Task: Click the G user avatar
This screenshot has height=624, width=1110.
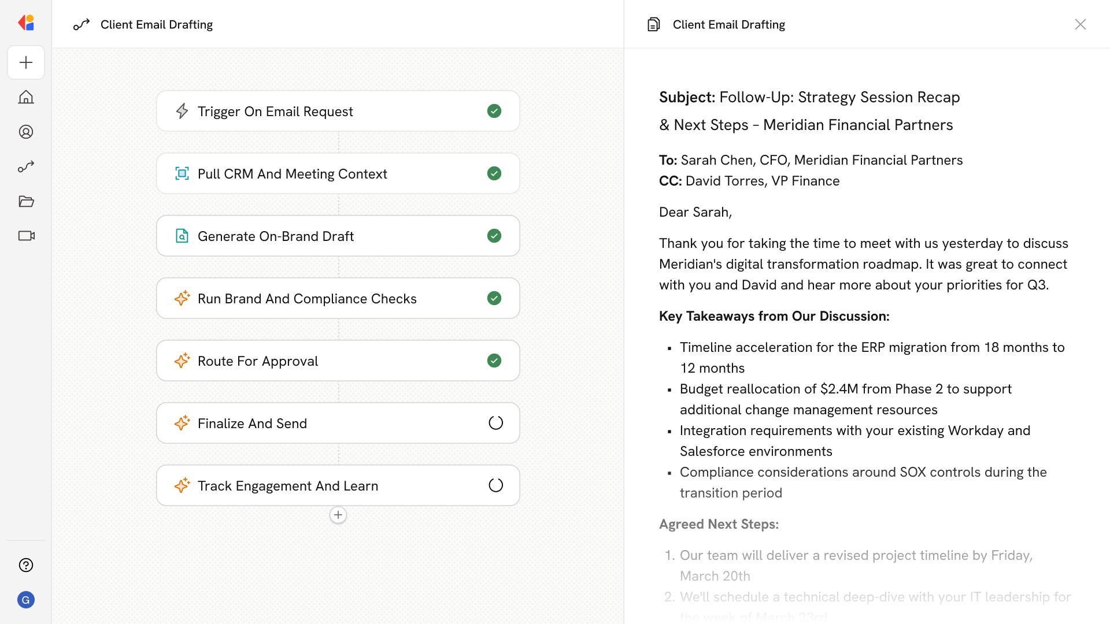Action: pos(26,600)
